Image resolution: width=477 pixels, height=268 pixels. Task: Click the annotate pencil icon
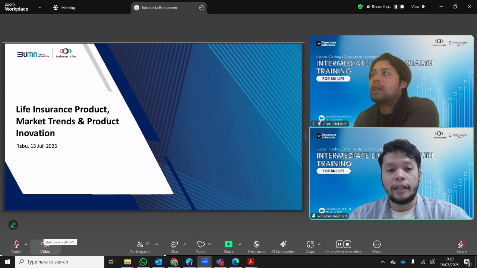tap(13, 225)
